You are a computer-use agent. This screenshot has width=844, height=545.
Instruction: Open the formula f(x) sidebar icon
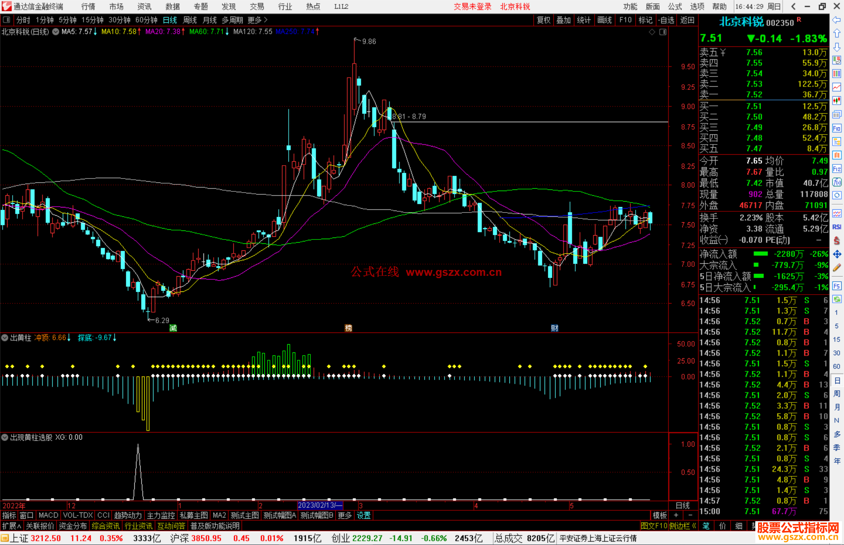click(837, 182)
